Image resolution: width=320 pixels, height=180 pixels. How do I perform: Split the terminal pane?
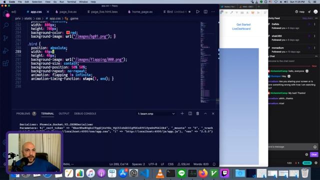190,113
